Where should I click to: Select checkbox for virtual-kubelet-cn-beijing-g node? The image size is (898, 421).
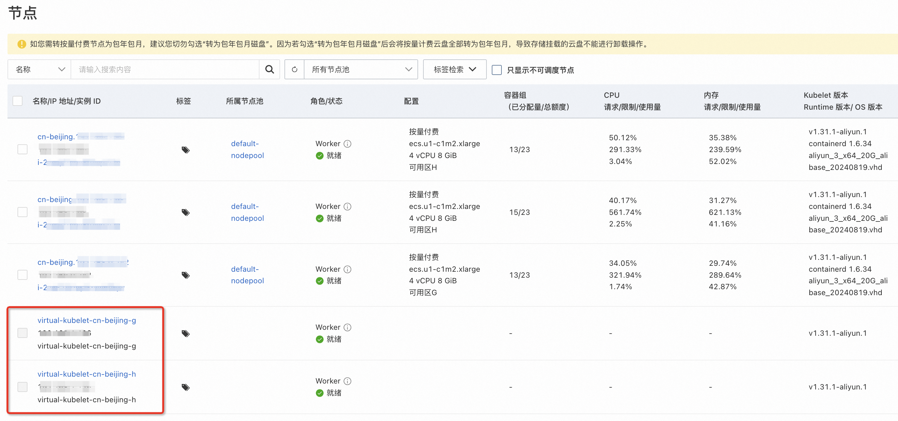coord(23,333)
